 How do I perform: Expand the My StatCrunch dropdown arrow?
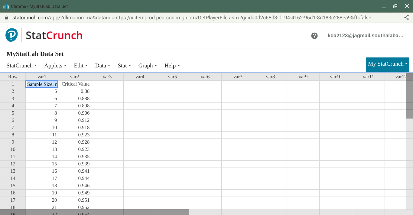click(x=406, y=64)
